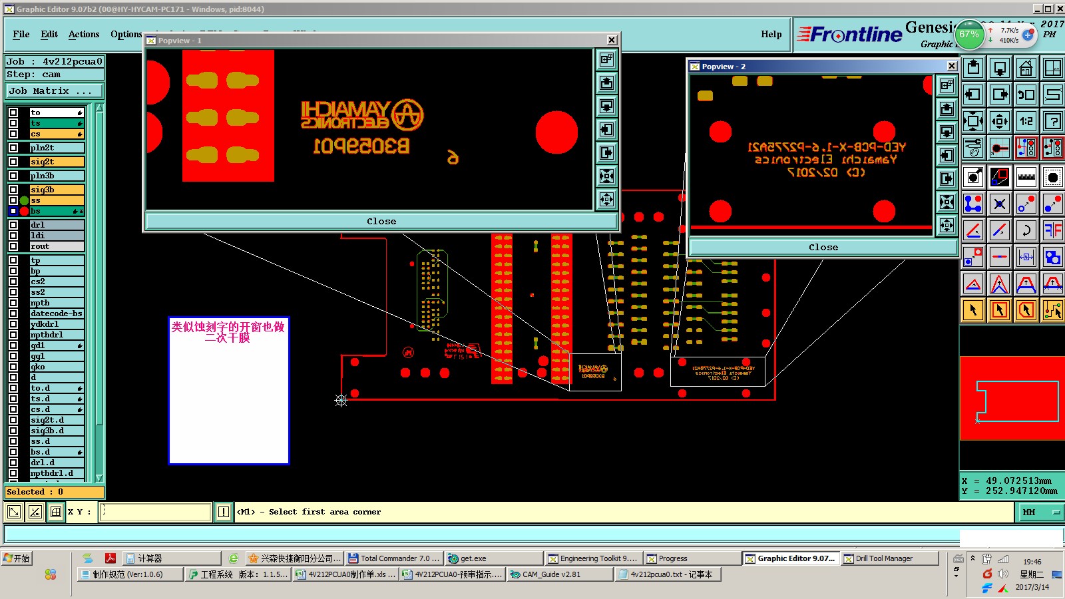Click the exclamation mark button

point(224,512)
